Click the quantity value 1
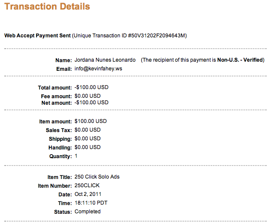This screenshot has width=277, height=222. 76,156
